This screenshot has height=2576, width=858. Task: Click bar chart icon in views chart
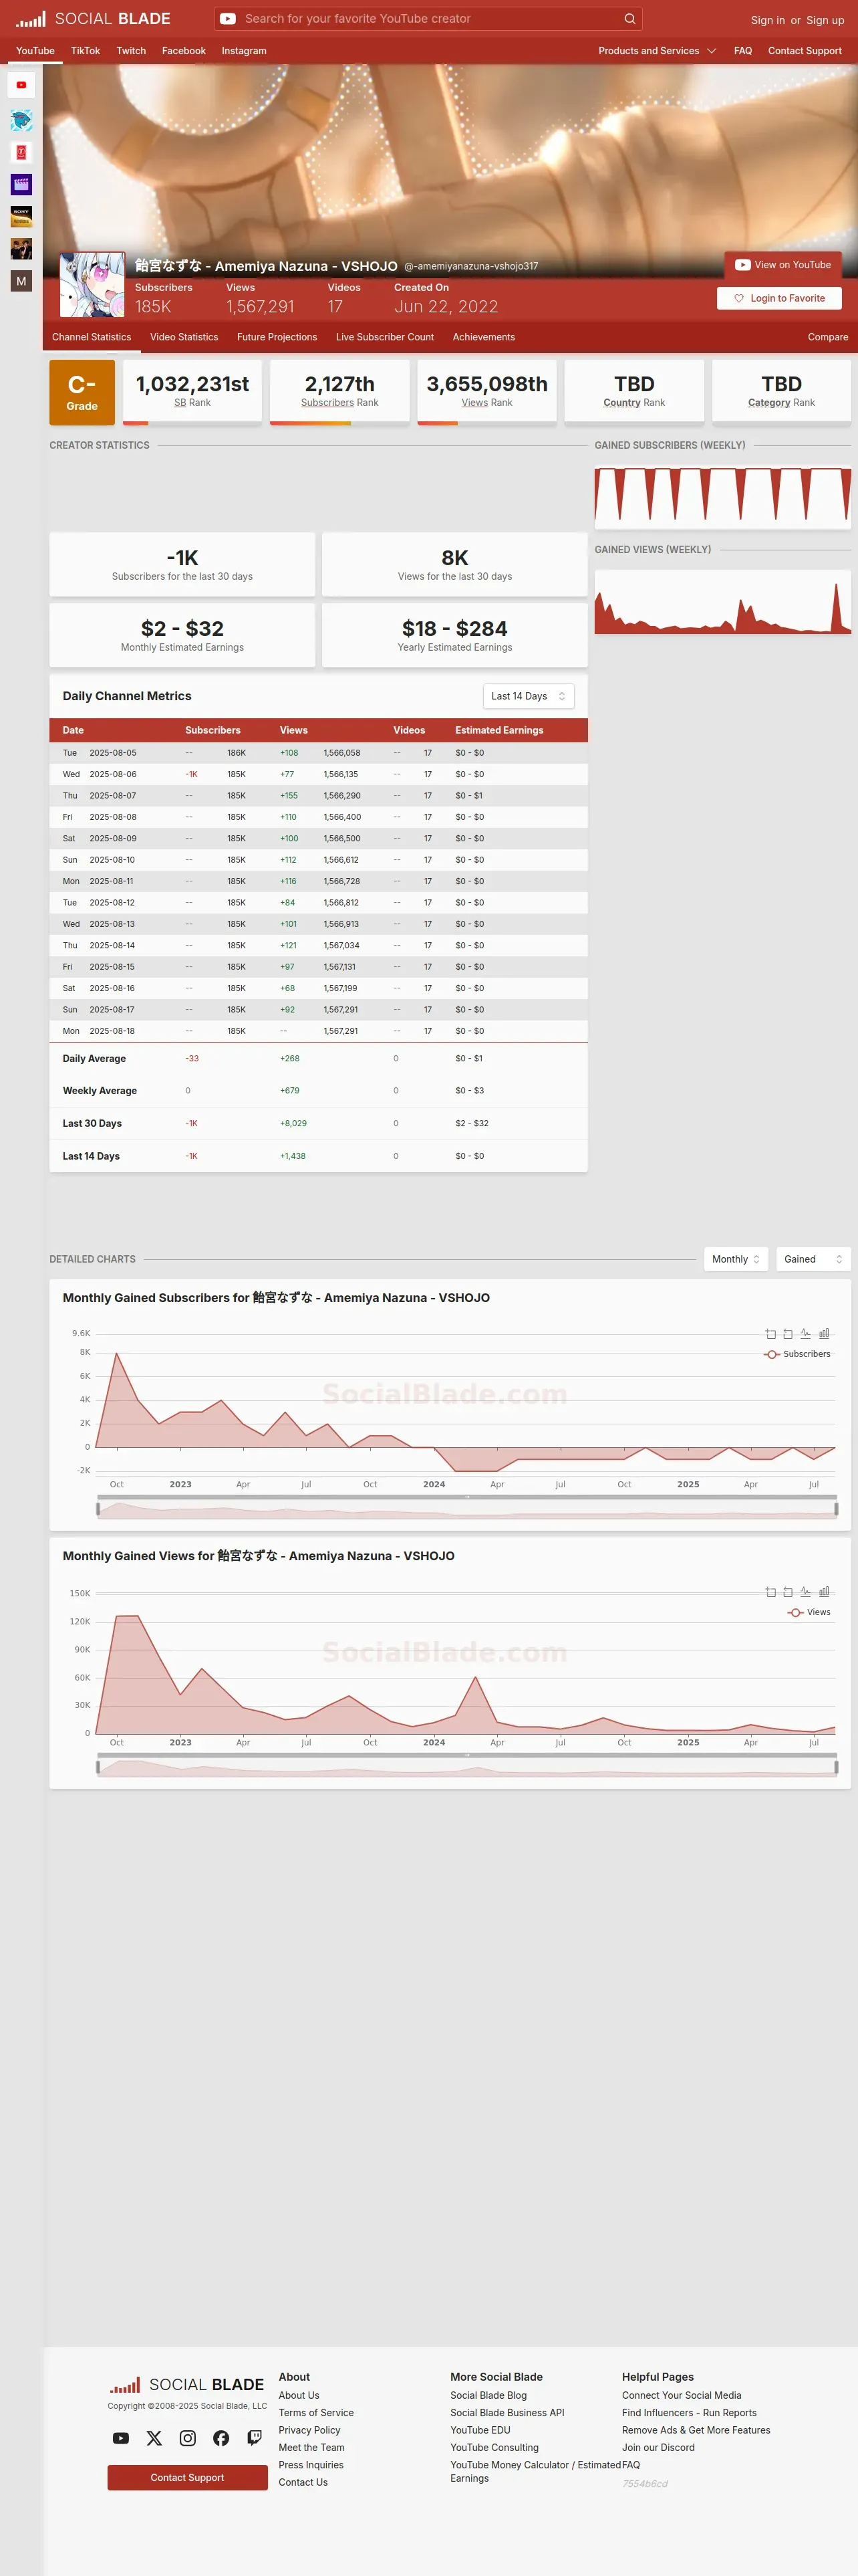tap(824, 1591)
